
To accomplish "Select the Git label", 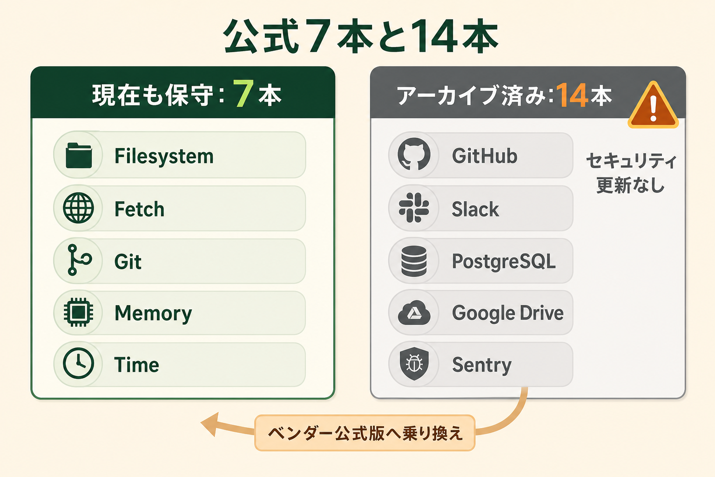I will pos(128,261).
